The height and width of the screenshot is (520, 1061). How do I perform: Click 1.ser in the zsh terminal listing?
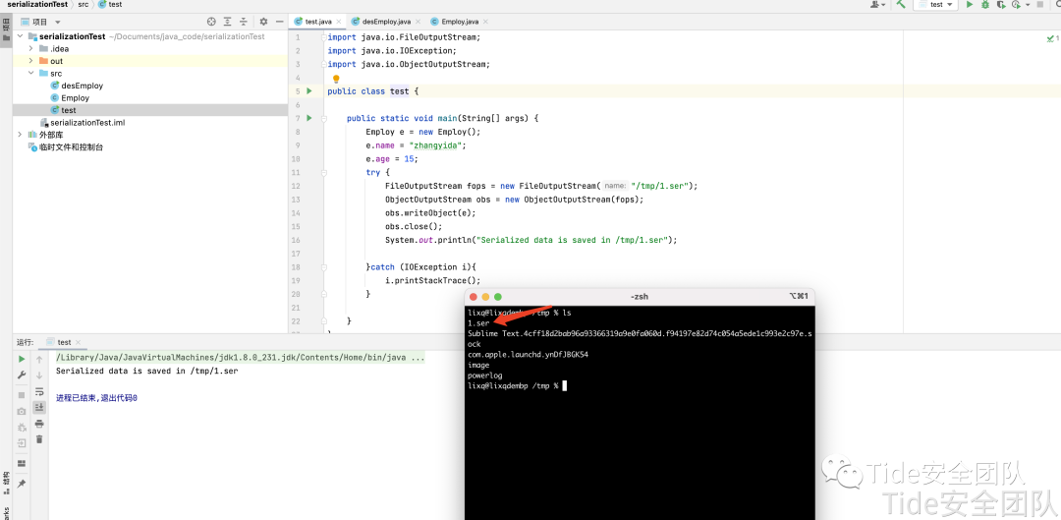tap(478, 323)
